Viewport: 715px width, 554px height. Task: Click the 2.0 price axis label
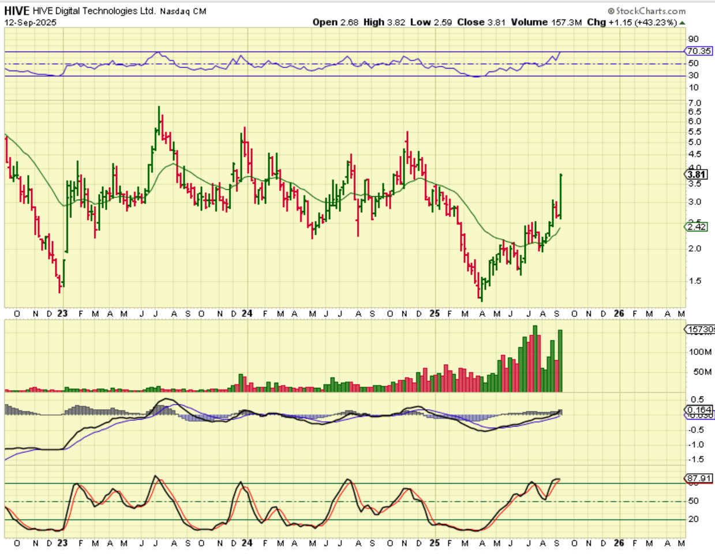(694, 249)
